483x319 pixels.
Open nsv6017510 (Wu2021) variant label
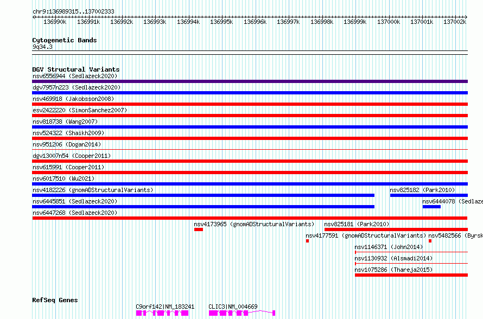tap(63, 178)
